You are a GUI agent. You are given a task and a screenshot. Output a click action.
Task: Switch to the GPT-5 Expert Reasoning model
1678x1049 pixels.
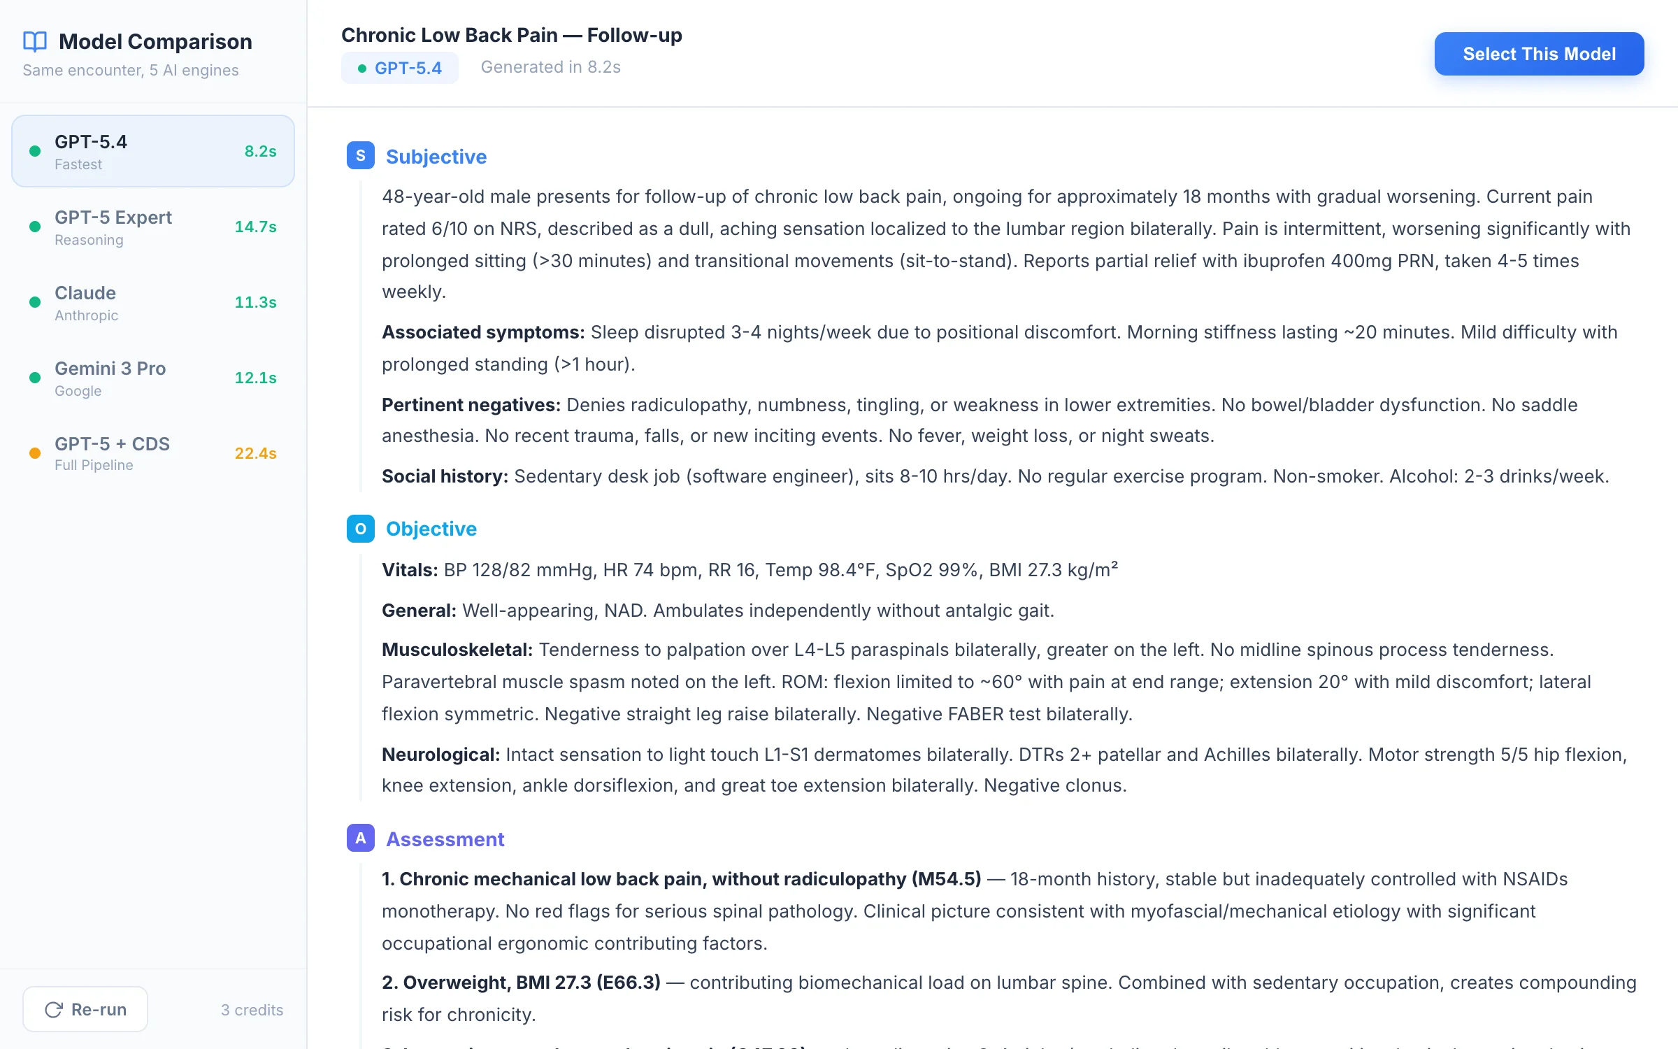click(153, 227)
